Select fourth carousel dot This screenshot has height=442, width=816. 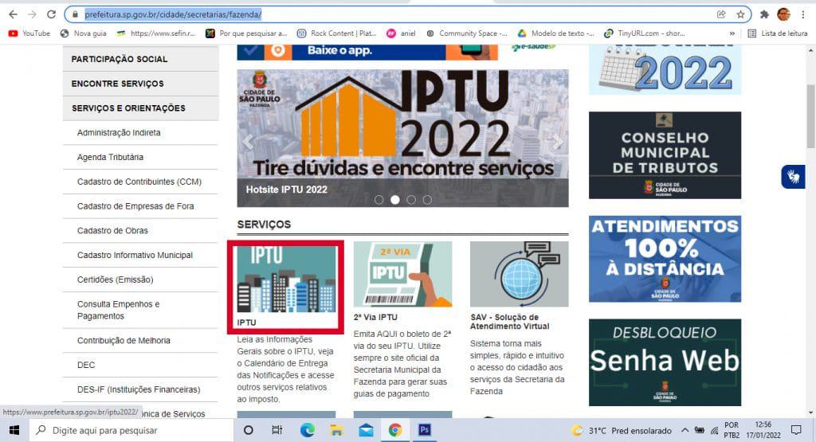[427, 200]
